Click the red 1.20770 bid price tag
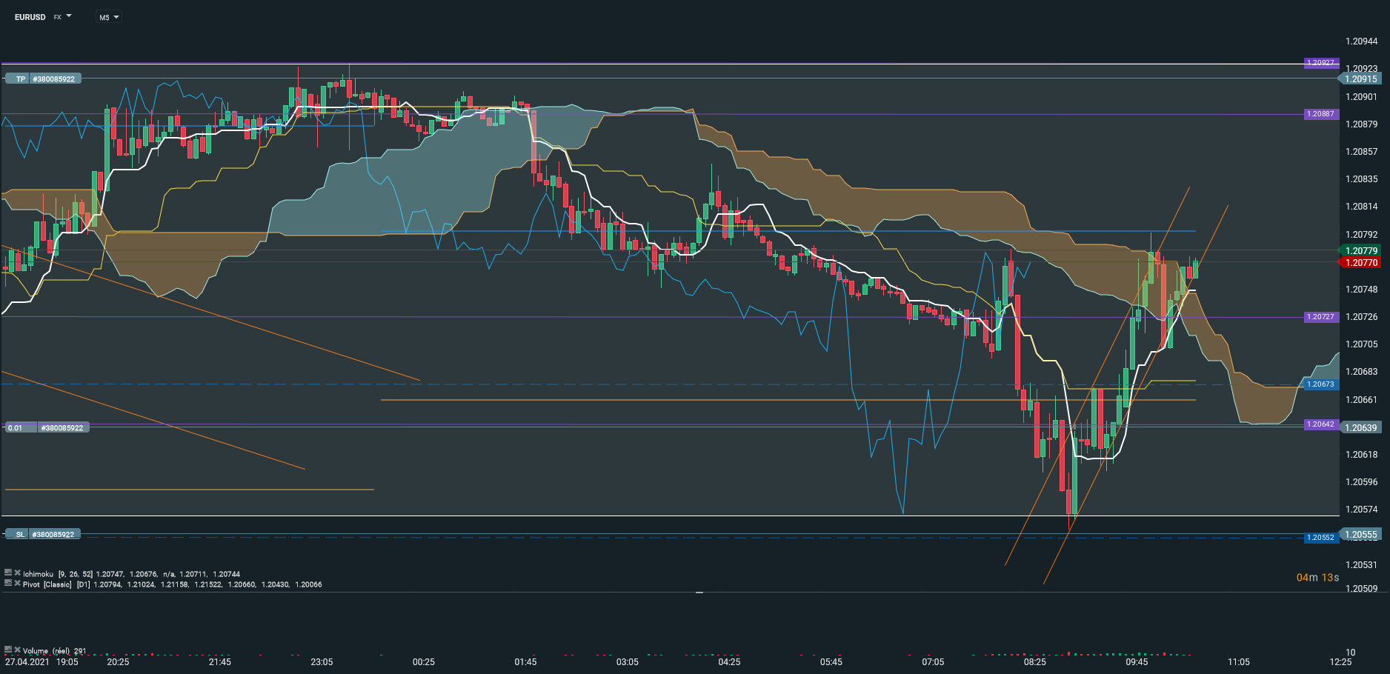Screen dimensions: 1390x674 [1360, 262]
